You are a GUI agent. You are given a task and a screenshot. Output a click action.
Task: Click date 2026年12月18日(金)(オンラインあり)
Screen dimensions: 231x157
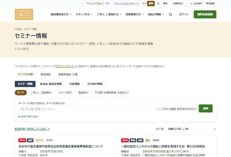[166, 152]
